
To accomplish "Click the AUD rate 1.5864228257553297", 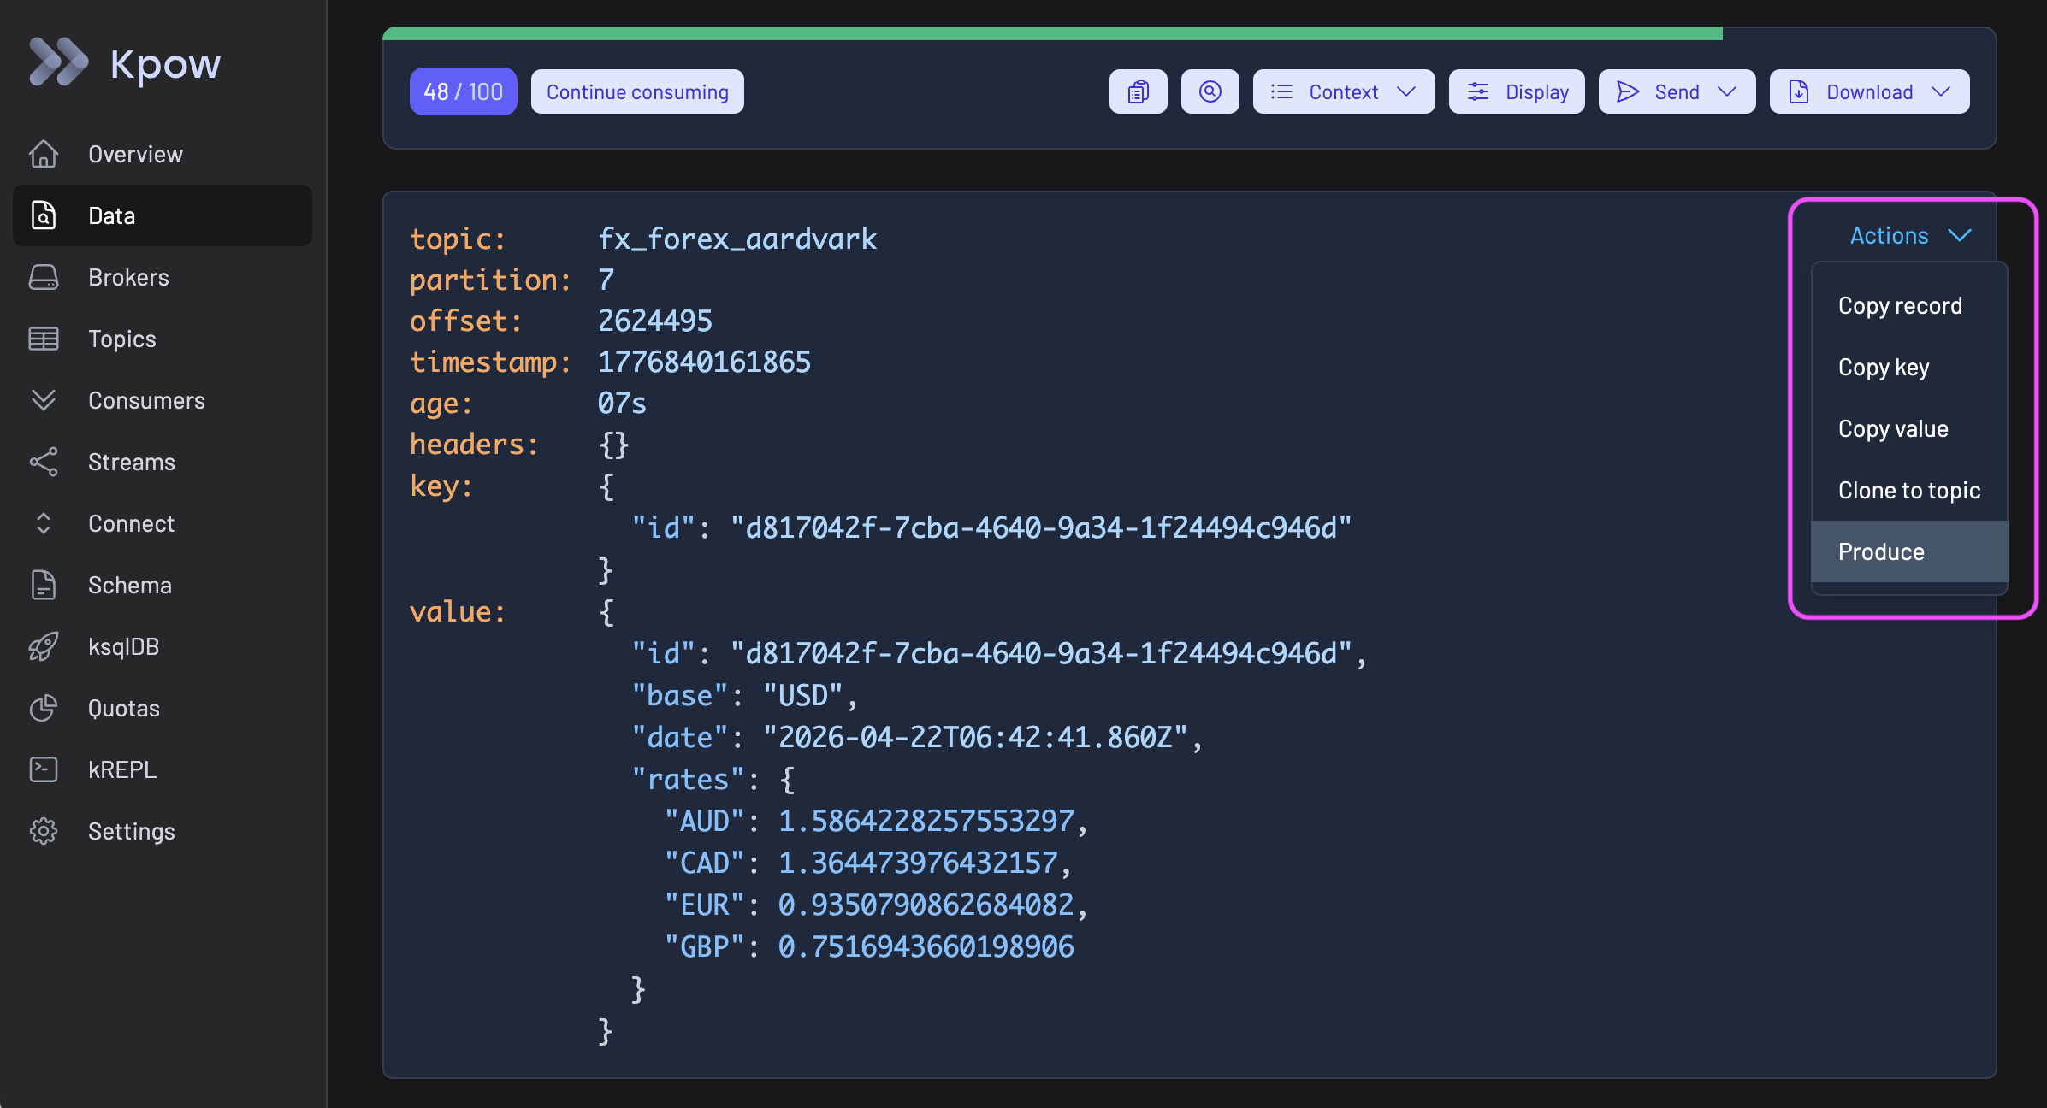I will tap(926, 821).
